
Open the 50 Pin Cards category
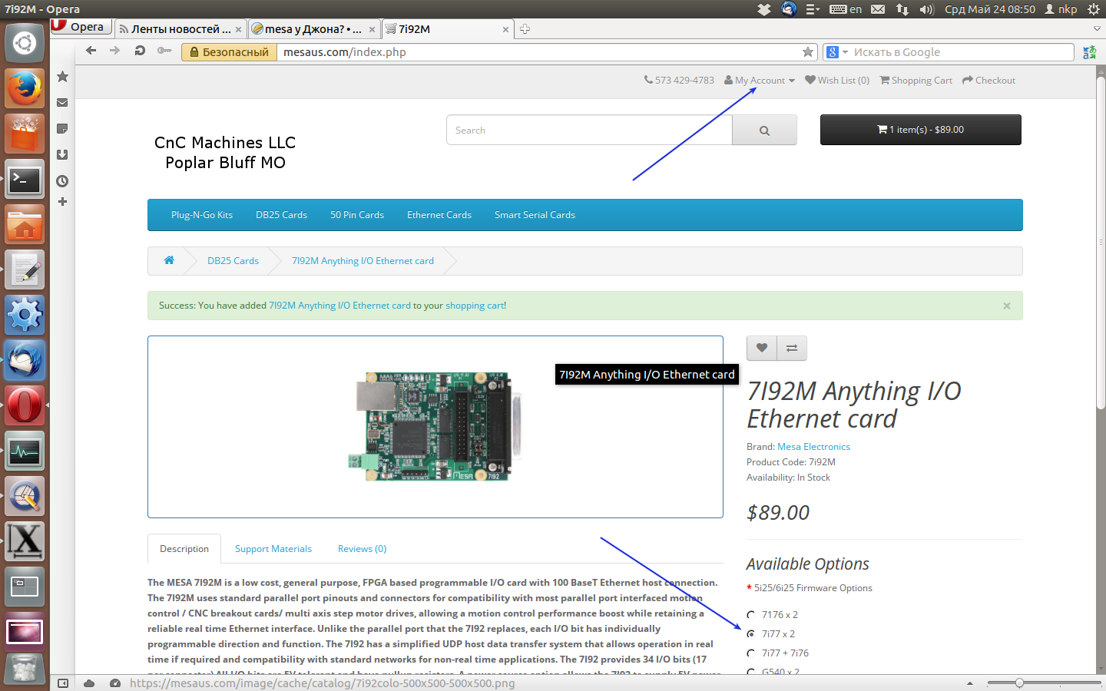click(357, 215)
